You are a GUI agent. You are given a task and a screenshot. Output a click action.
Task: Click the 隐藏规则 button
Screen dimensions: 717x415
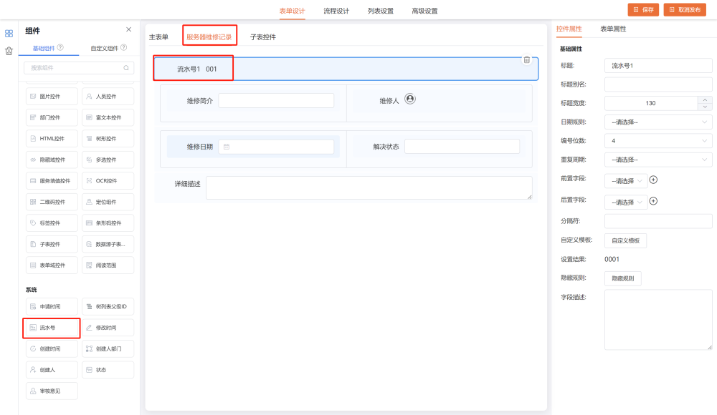(x=622, y=278)
